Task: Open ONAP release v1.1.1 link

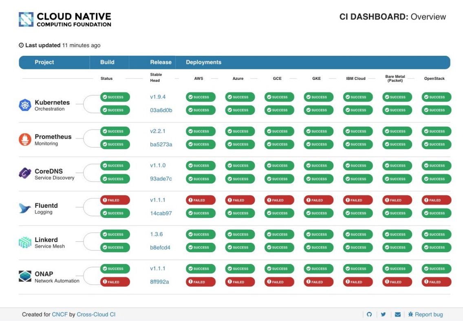Action: point(158,268)
